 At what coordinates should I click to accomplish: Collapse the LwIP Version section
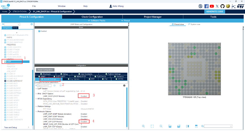[x=36, y=89]
